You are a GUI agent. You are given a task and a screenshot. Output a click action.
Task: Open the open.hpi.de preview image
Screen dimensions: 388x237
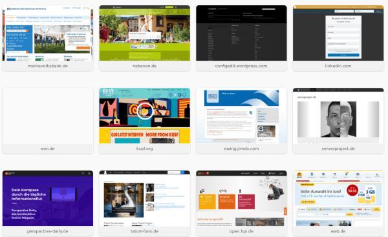(241, 198)
